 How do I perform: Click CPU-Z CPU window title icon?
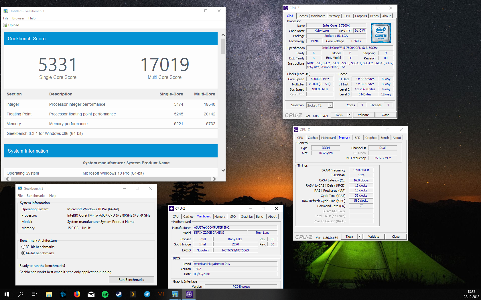[x=286, y=8]
